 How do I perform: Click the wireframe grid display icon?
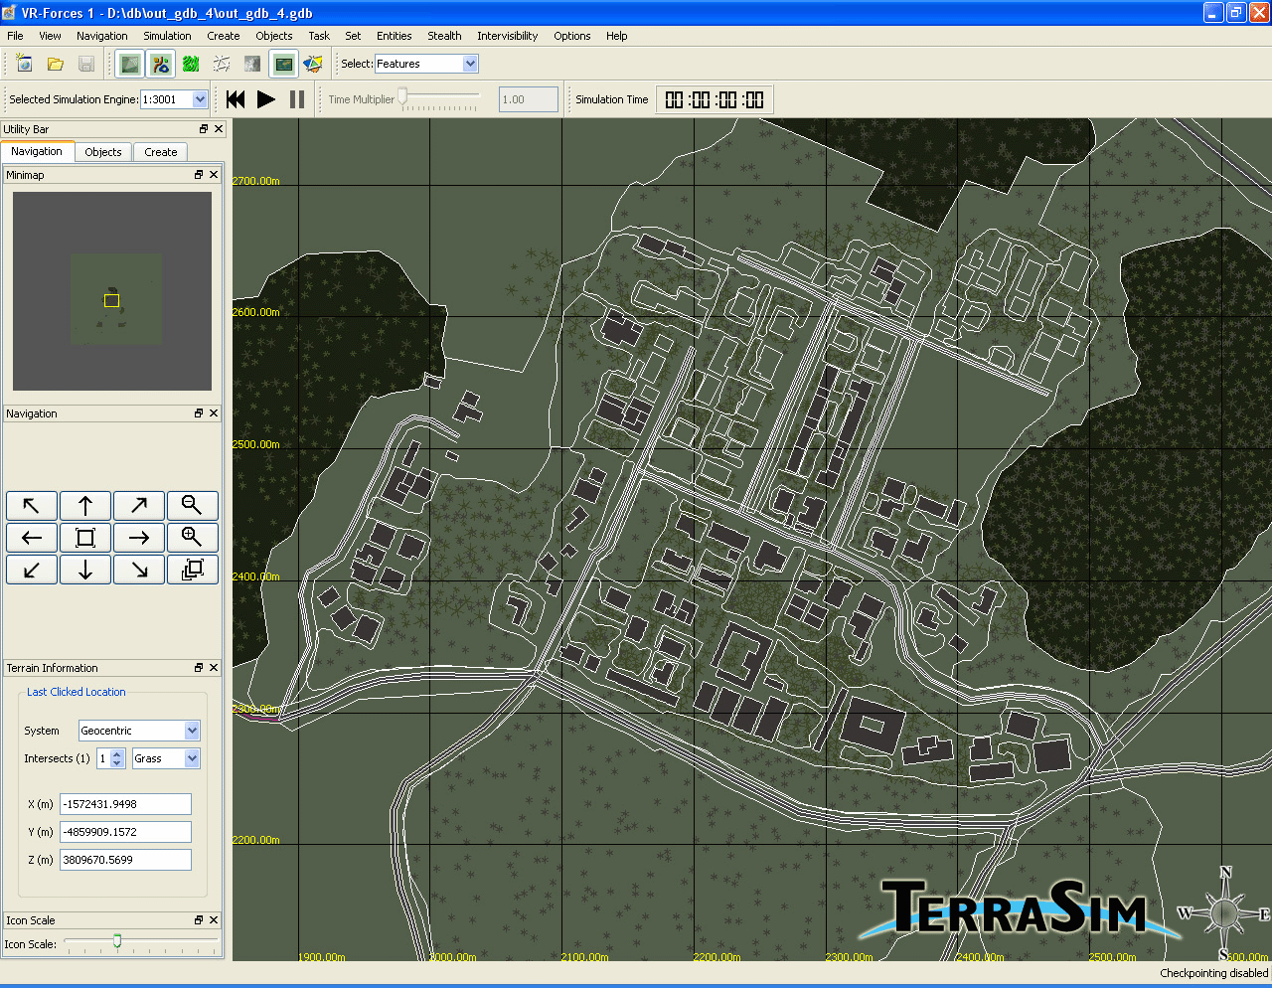click(222, 64)
